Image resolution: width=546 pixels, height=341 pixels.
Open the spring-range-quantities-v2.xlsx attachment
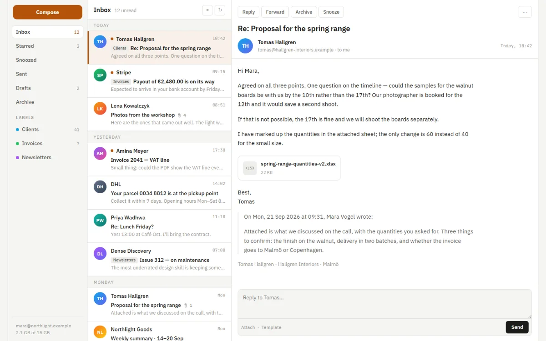pos(289,168)
